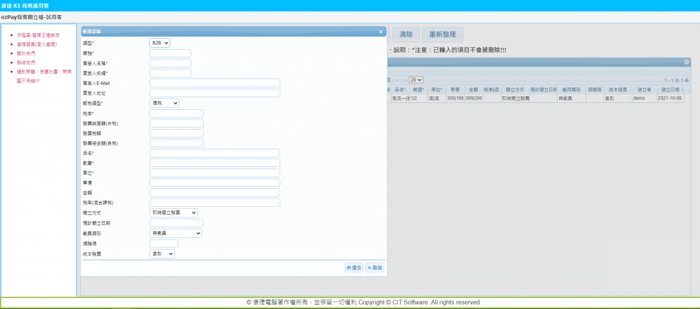The width and height of the screenshot is (700, 309).
Task: Sort by the 建立日期 column header
Action: (x=669, y=89)
